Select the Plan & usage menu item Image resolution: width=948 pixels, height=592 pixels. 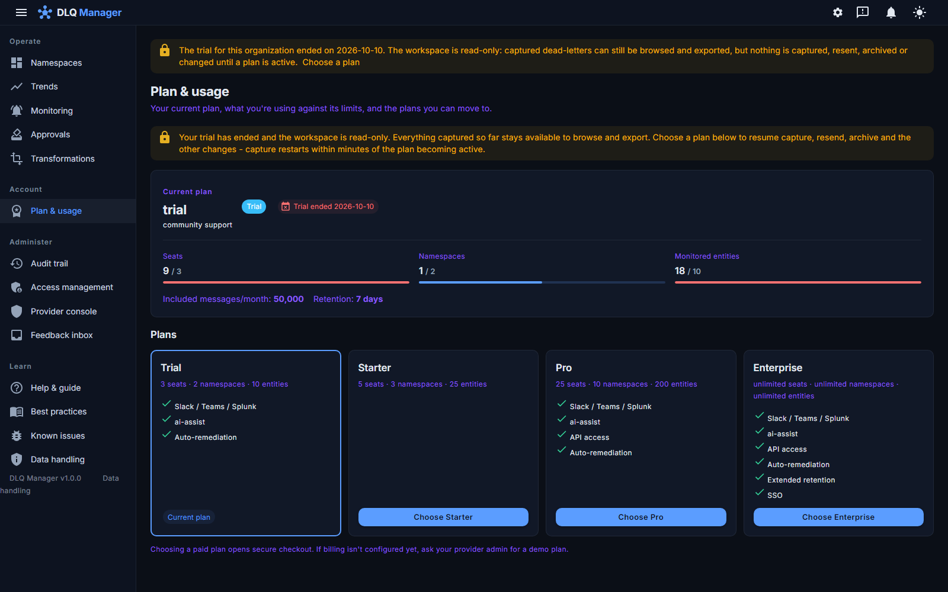(68, 211)
